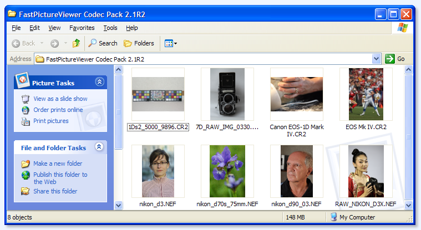Click Print pictures link

[x=50, y=121]
